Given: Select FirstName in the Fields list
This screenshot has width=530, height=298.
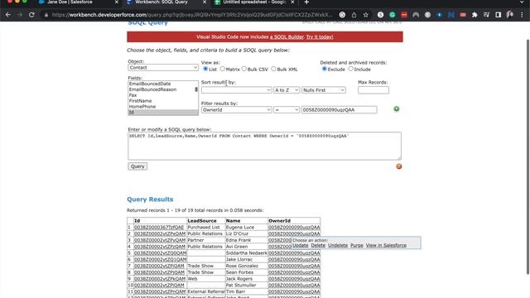Looking at the screenshot, I should pos(140,101).
